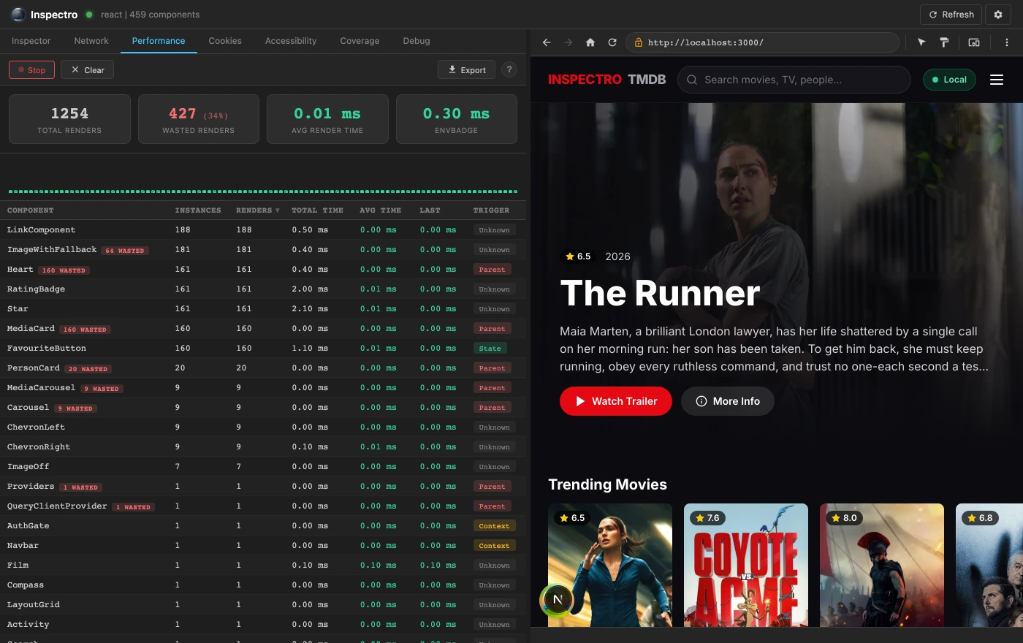Screen dimensions: 1023x643
Task: Click the lock icon in the address bar
Action: point(638,42)
